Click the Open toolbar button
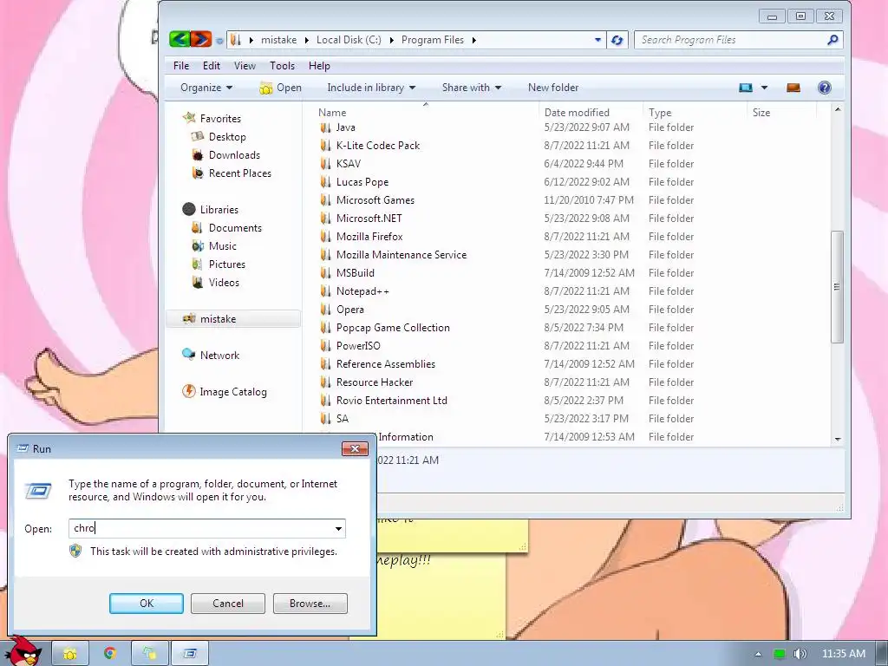Screen dimensions: 888x666 click(280, 88)
